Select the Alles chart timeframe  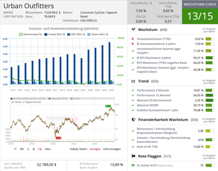48,149
